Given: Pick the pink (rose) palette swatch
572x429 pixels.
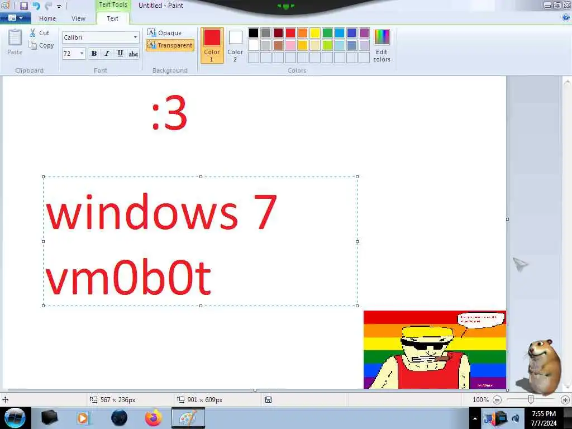Looking at the screenshot, I should click(x=290, y=45).
